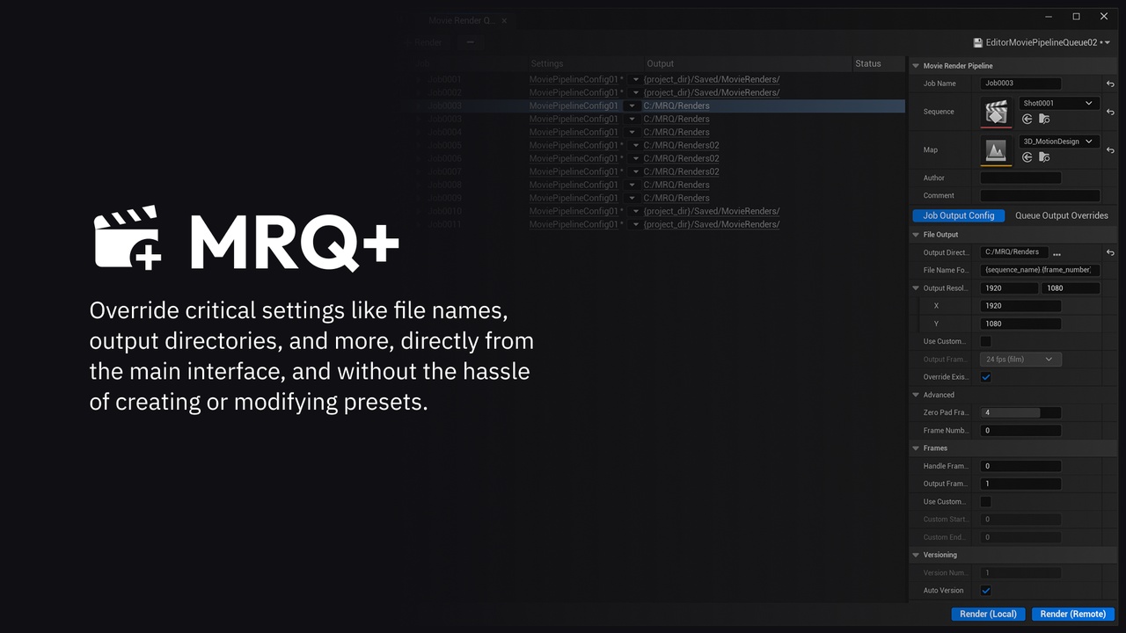Screen dimensions: 1126x633
Task: Browse to Sequence asset in Content Browser
Action: pos(1044,119)
